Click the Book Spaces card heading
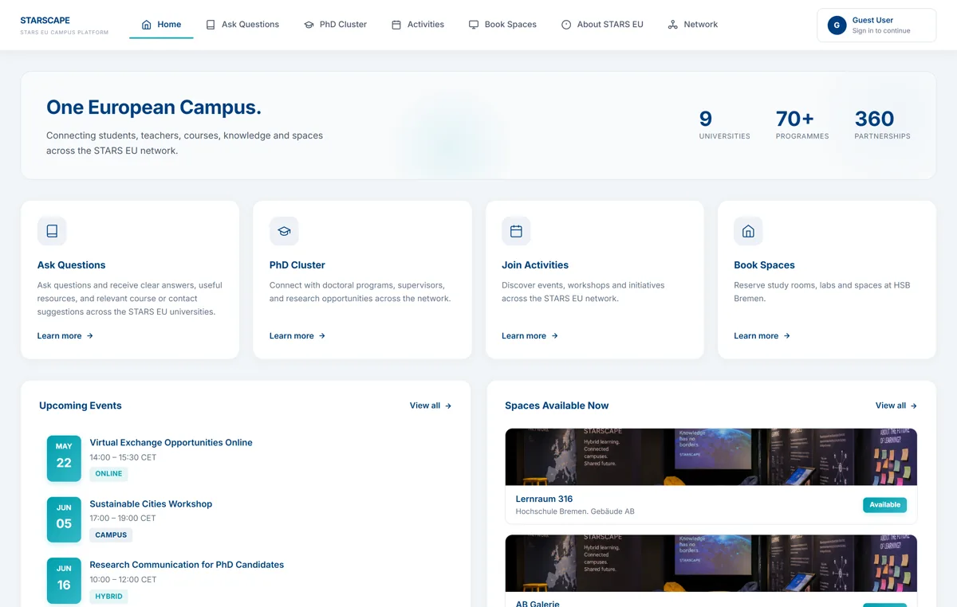Screen dimensions: 957x607 [764, 265]
